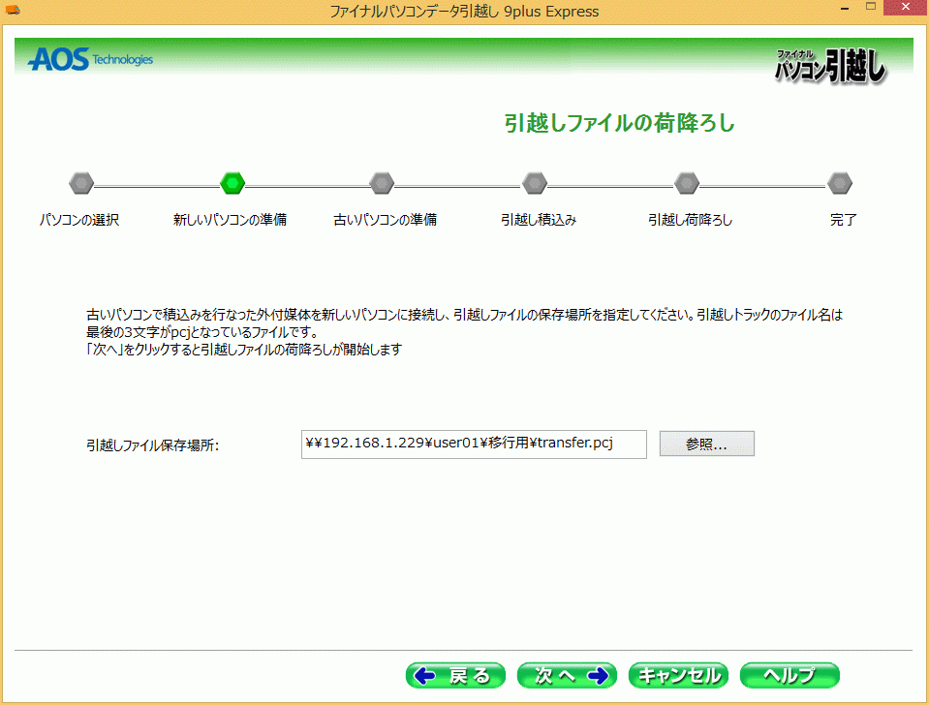929x705 pixels.
Task: Click the green hexagon for 新しいパソコンの準備 step
Action: pyautogui.click(x=232, y=182)
